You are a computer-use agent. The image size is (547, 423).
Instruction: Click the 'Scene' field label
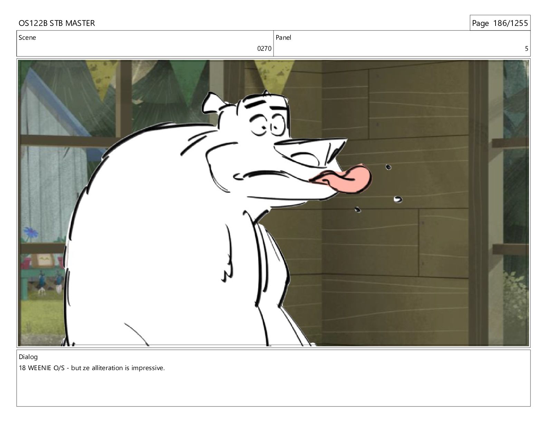pos(27,38)
